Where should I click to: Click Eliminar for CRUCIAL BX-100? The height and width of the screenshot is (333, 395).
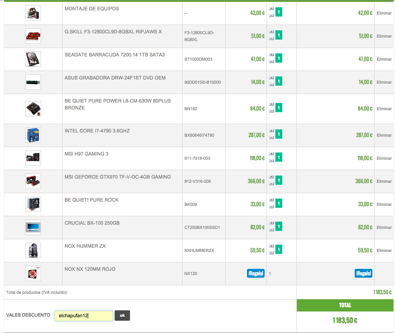point(384,227)
